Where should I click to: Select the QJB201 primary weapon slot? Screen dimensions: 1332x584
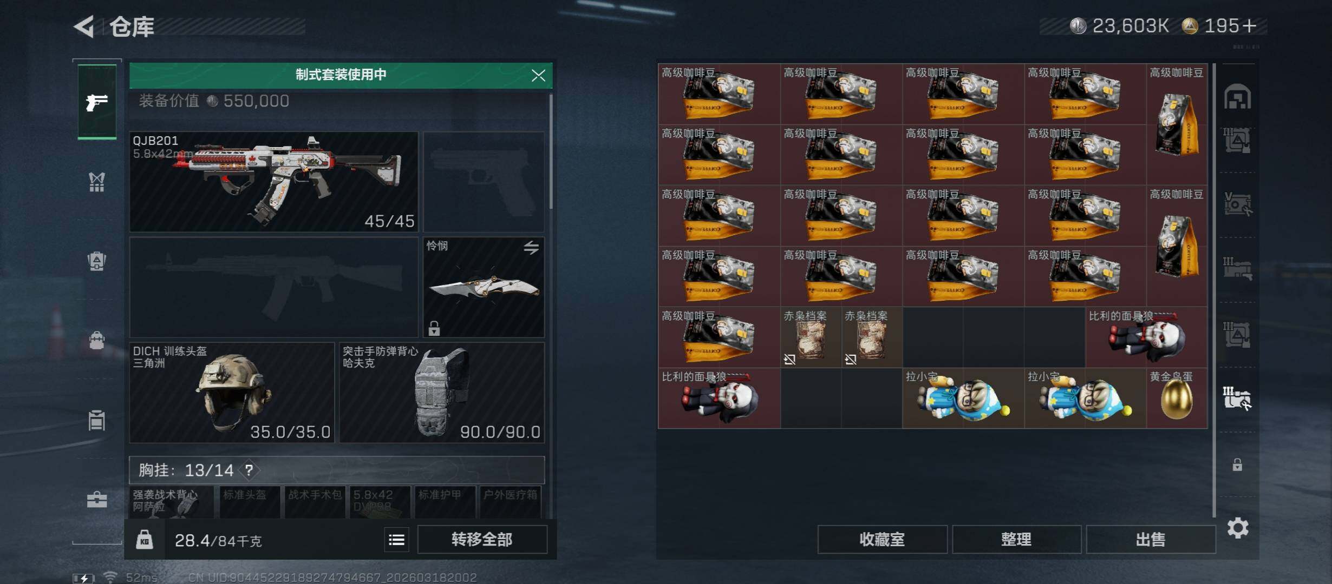pos(273,182)
